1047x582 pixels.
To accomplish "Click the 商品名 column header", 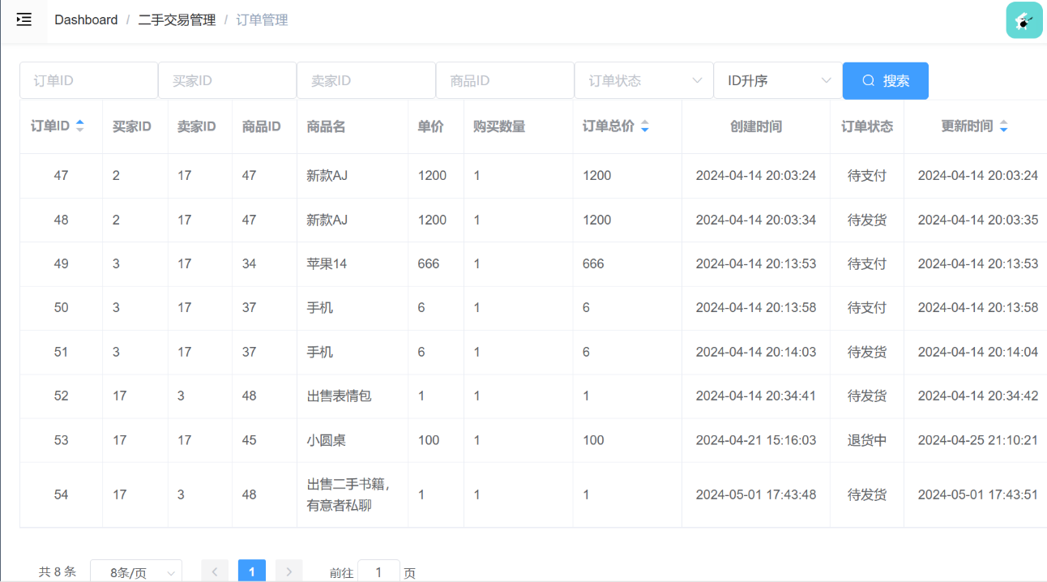I will 327,126.
